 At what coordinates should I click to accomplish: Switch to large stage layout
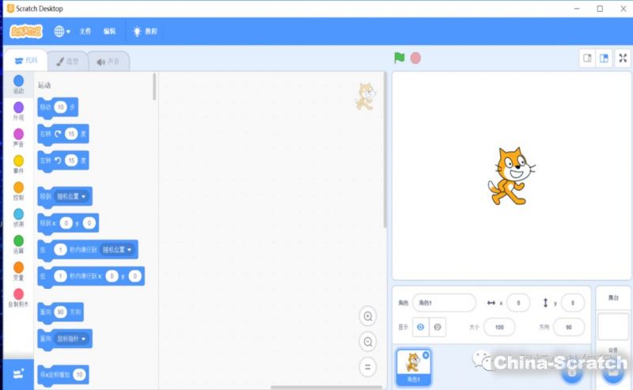click(x=604, y=58)
